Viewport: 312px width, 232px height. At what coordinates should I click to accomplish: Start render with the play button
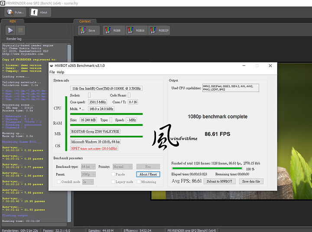(10, 30)
